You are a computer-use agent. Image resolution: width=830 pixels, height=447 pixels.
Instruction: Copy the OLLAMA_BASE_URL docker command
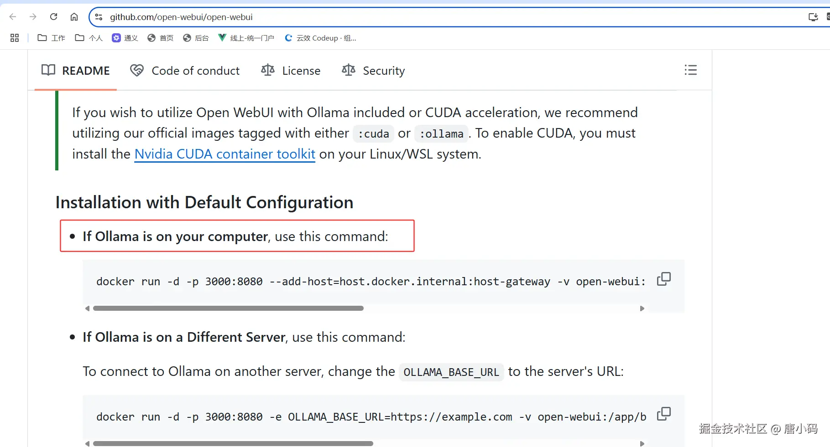click(664, 413)
